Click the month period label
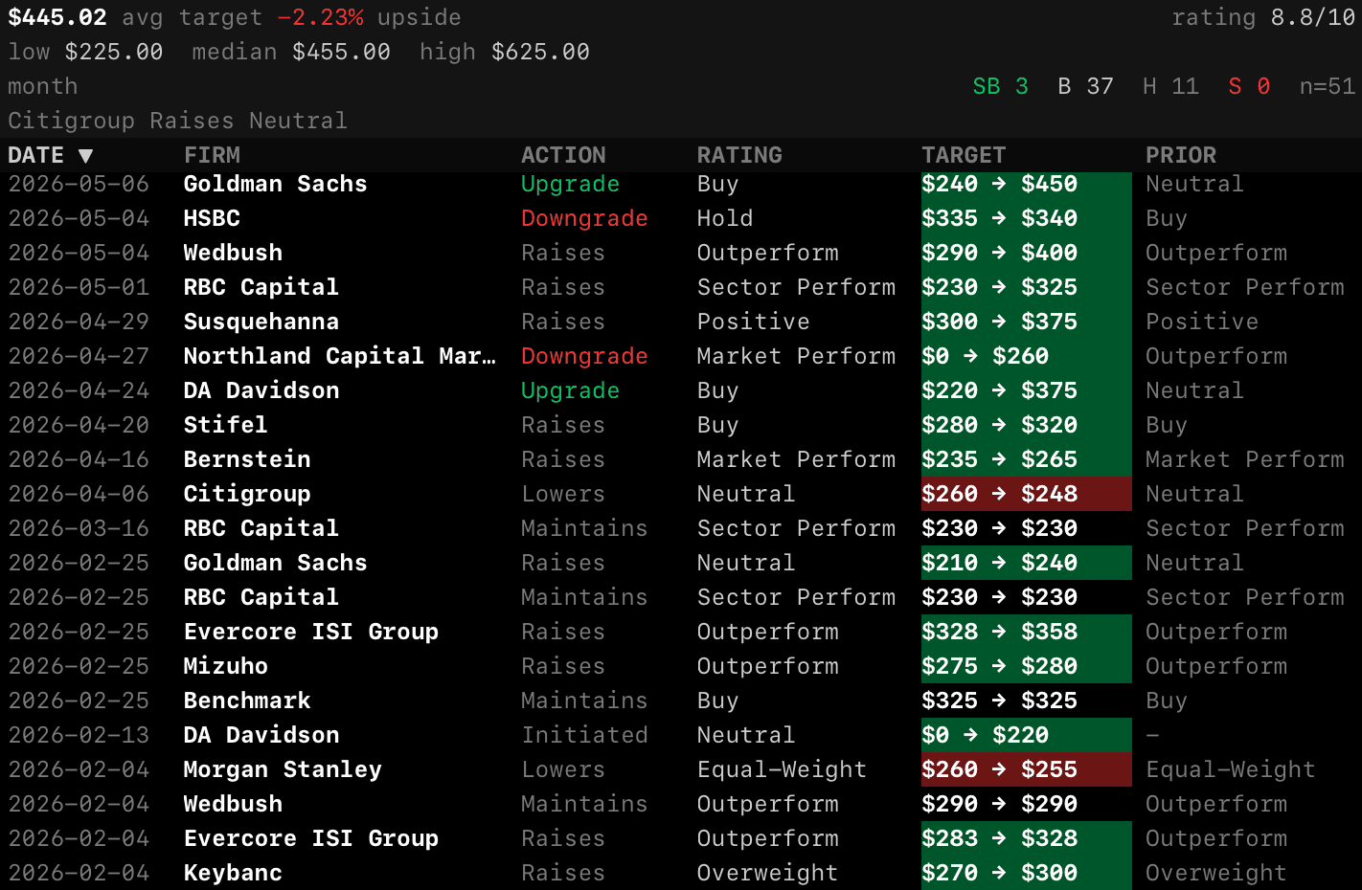 click(43, 86)
